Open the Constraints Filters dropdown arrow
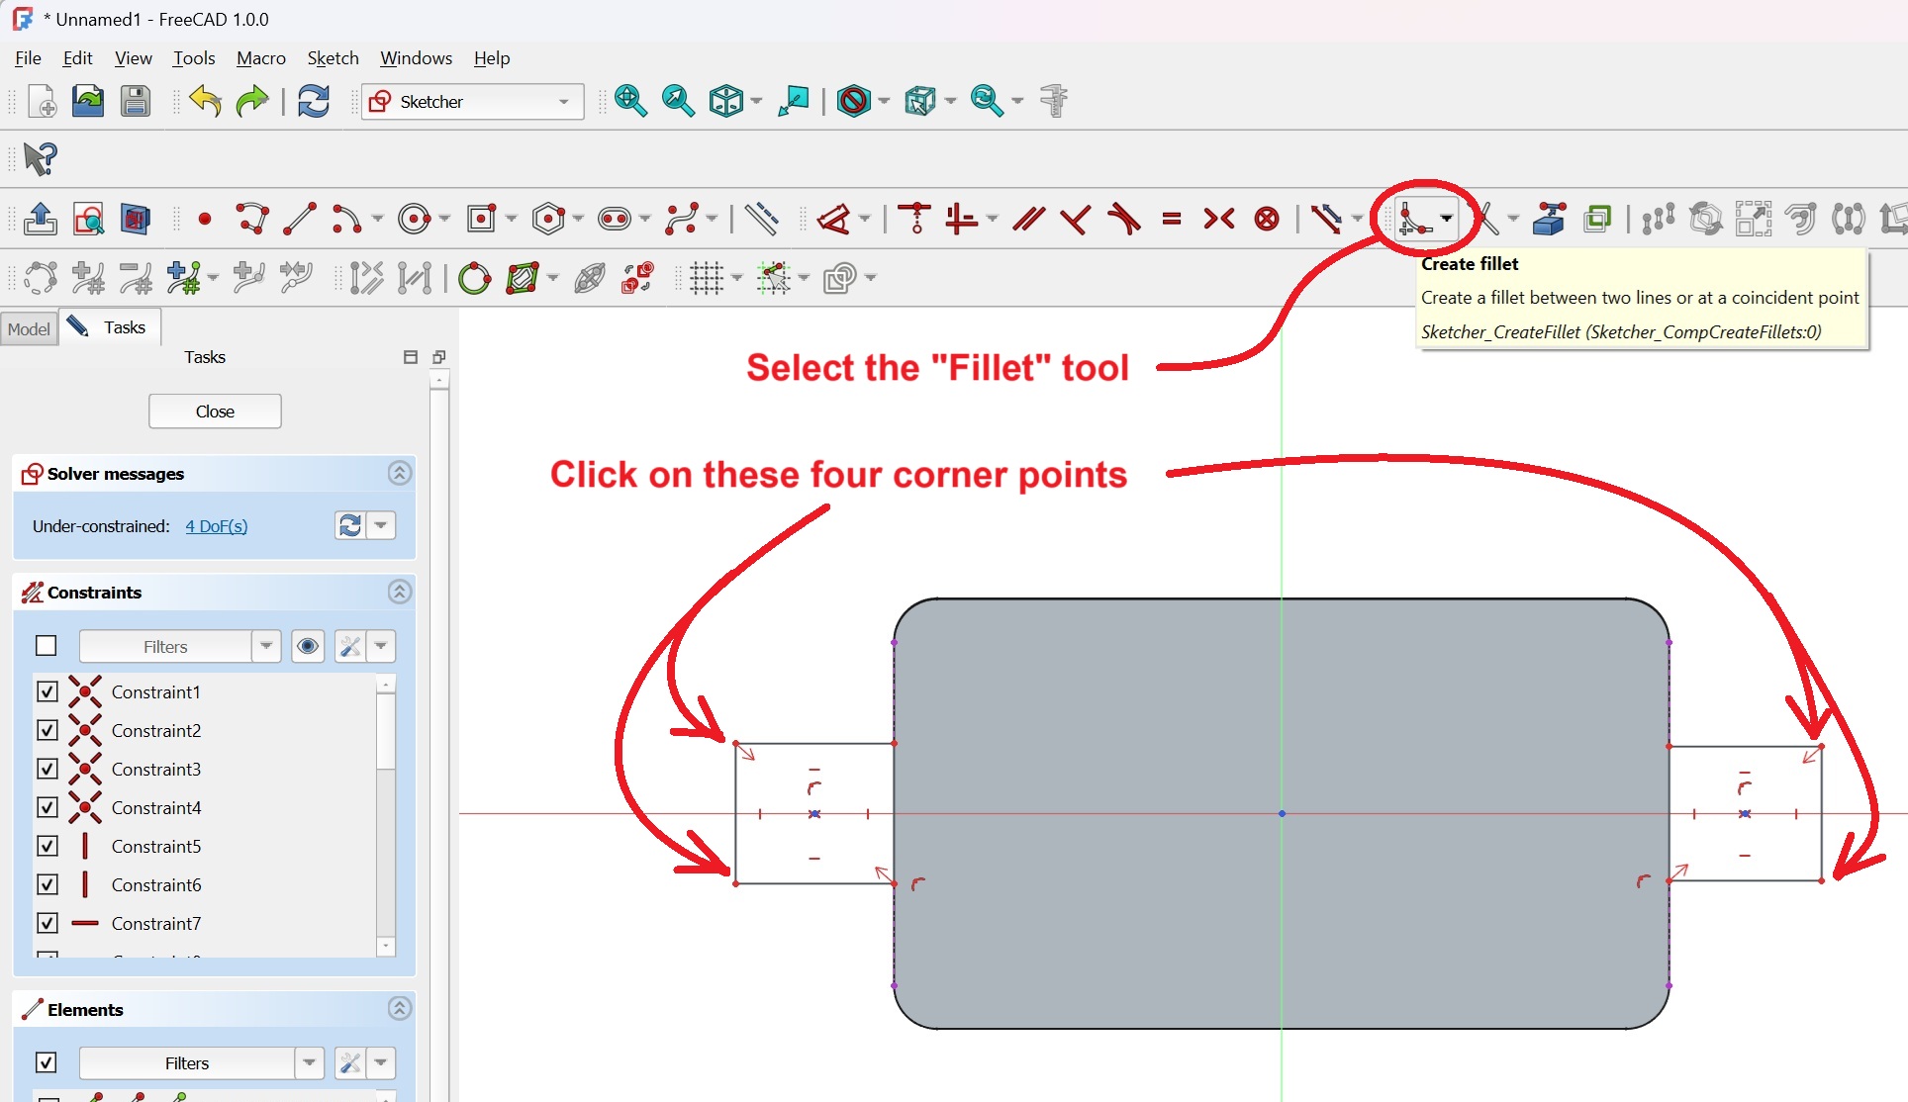Image resolution: width=1908 pixels, height=1102 pixels. coord(265,646)
